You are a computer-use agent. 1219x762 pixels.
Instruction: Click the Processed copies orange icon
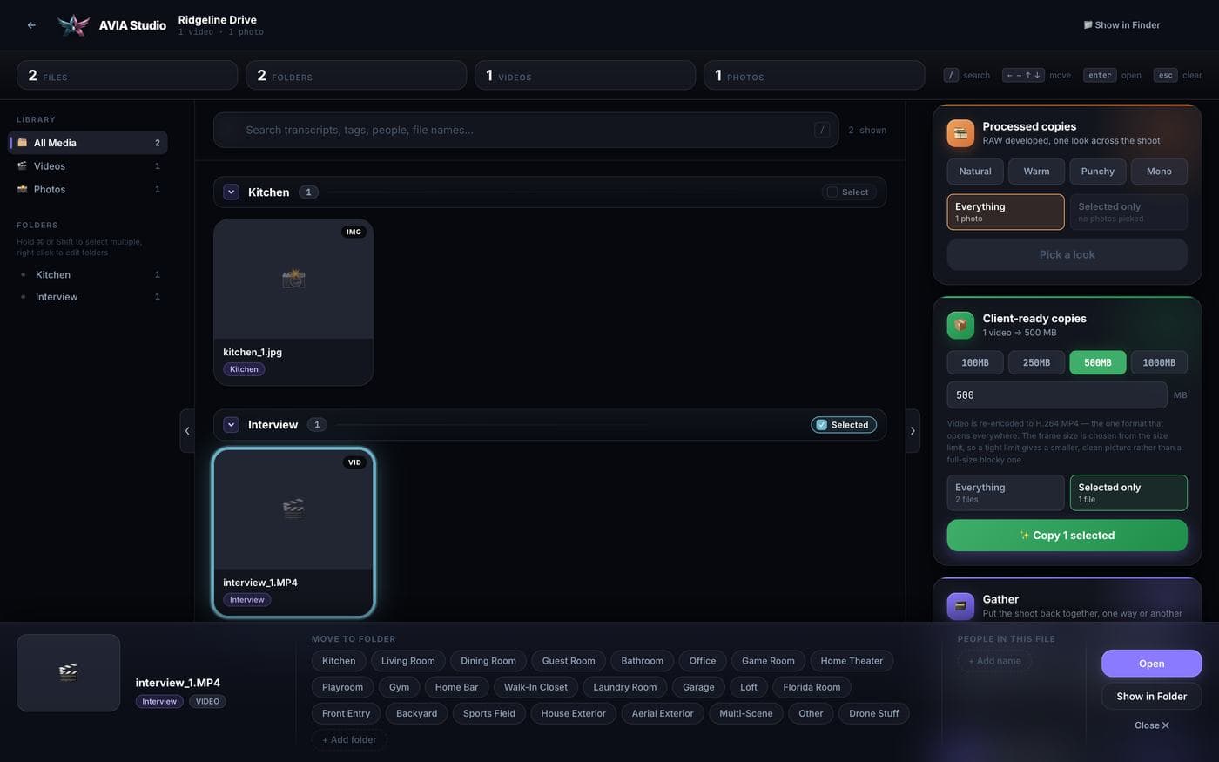960,133
